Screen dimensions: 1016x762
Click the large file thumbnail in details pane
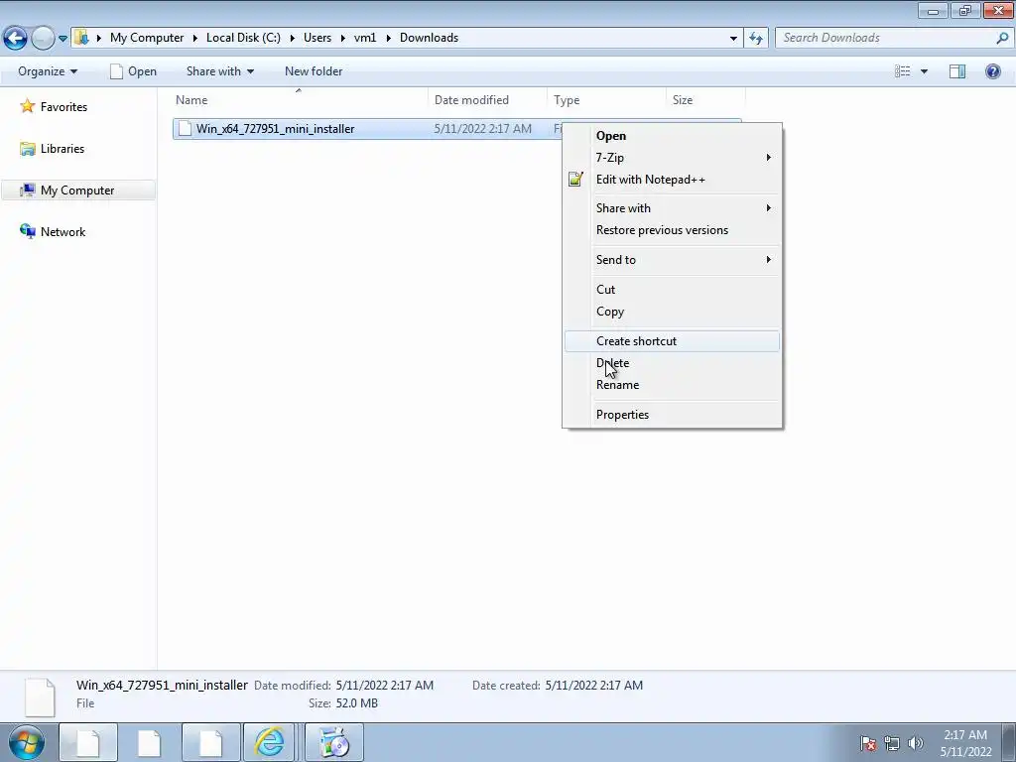click(40, 698)
